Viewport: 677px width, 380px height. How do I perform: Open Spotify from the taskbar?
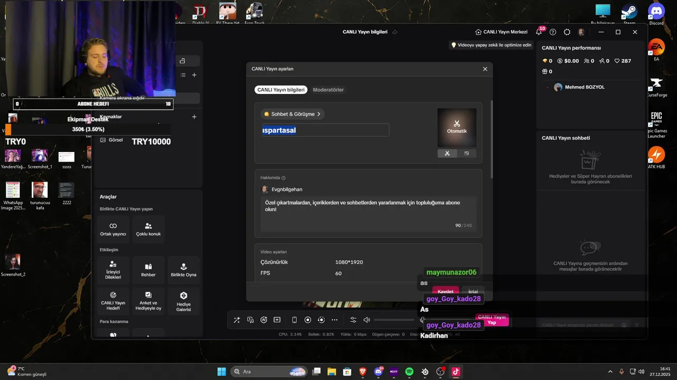click(409, 372)
